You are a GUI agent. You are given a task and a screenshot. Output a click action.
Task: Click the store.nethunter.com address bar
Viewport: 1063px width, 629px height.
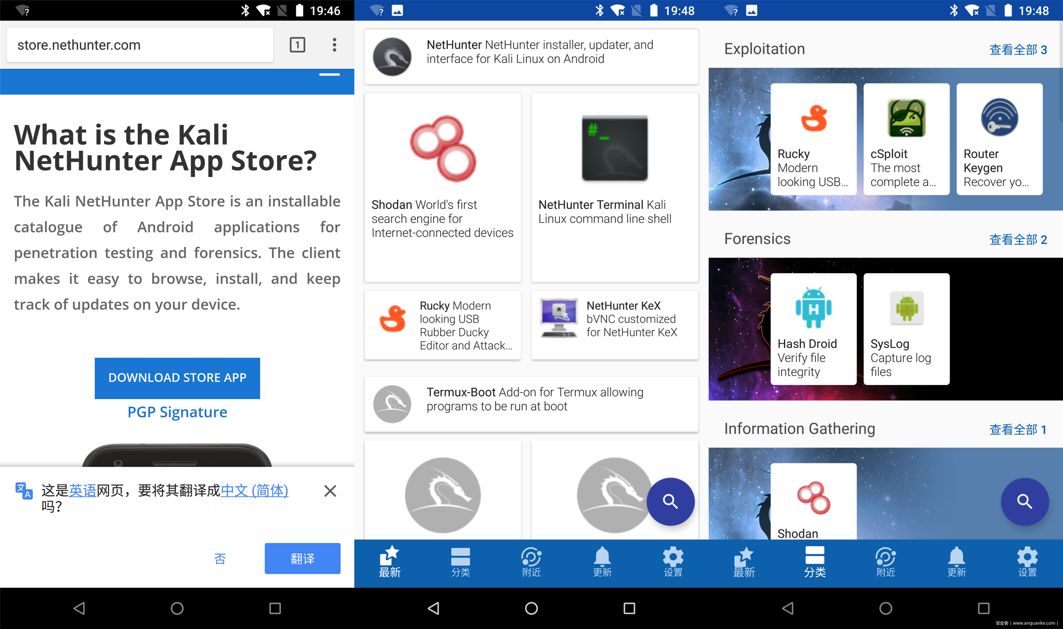140,45
